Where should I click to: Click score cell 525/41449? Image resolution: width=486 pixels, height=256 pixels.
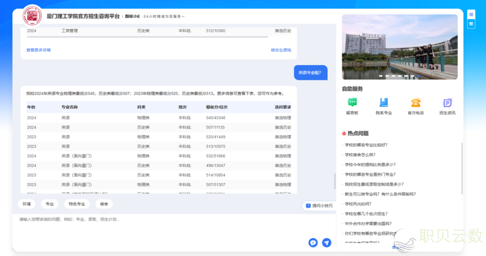pos(216,137)
